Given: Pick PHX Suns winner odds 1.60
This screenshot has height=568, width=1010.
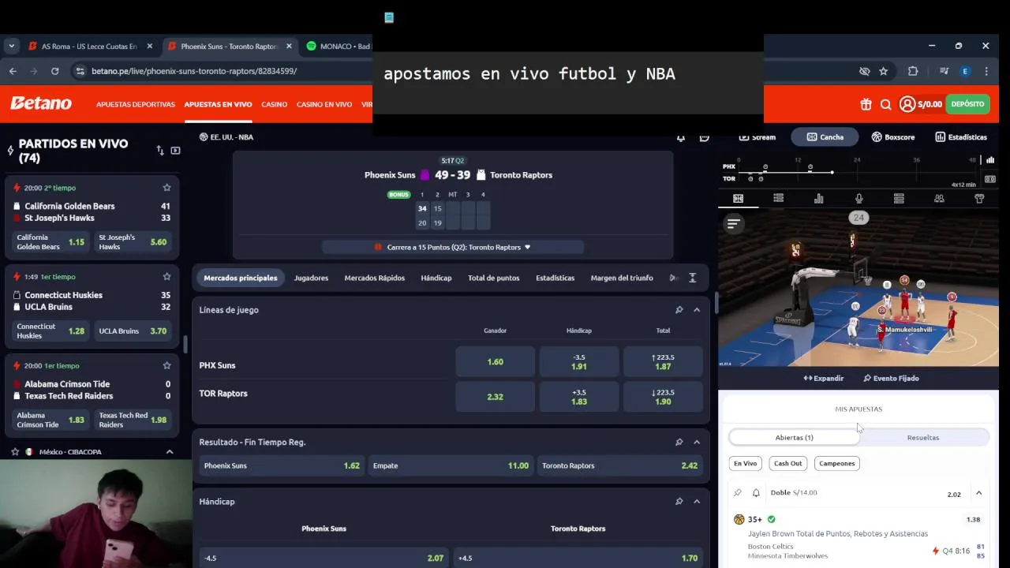Looking at the screenshot, I should coord(495,362).
